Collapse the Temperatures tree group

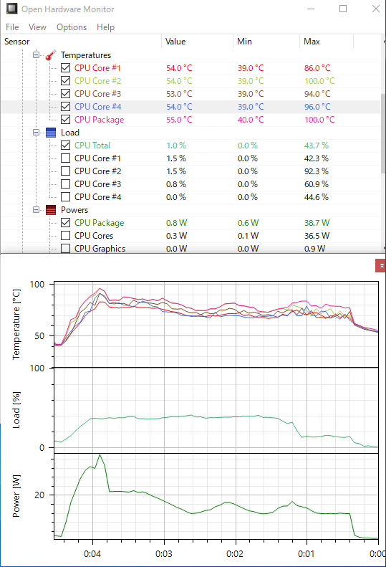[36, 55]
